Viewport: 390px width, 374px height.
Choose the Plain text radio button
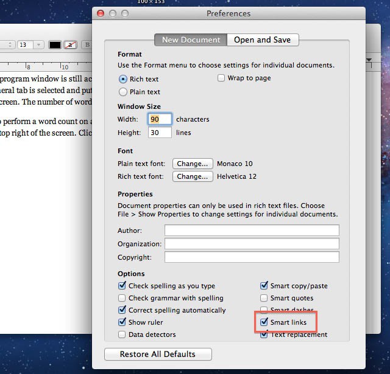[x=123, y=92]
